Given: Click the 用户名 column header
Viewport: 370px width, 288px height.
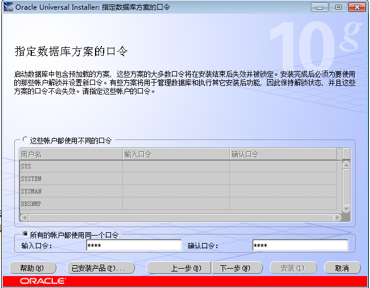Looking at the screenshot, I should pyautogui.click(x=71, y=154).
